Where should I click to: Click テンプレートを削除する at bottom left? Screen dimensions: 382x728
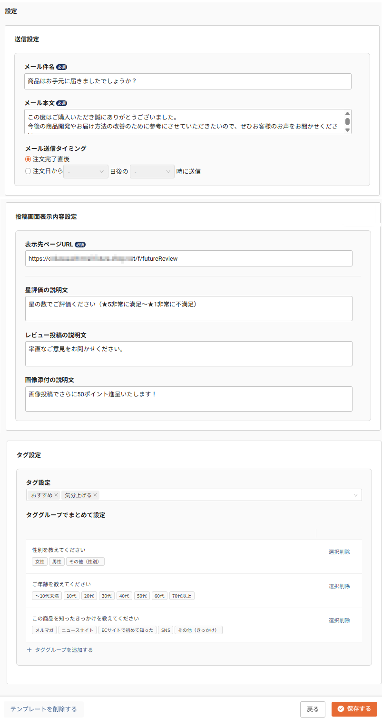(43, 709)
